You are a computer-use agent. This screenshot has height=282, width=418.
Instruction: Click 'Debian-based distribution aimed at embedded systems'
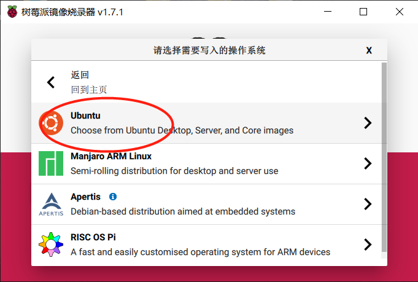(183, 211)
